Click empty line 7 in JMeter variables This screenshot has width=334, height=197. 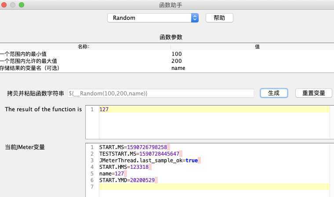(214, 187)
